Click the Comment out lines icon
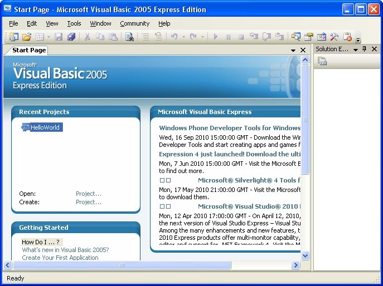Viewport: 383px width, 286px height. coord(146,37)
